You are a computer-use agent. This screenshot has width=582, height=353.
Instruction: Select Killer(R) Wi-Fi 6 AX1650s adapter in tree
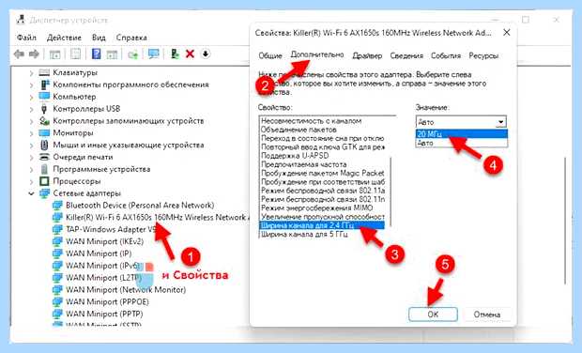[x=158, y=218]
